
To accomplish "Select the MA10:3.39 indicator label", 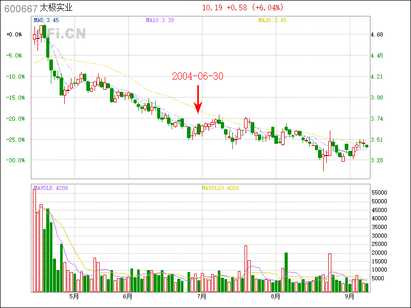I will click(160, 20).
